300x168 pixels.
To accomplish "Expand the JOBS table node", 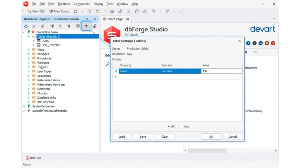I will pos(34,41).
